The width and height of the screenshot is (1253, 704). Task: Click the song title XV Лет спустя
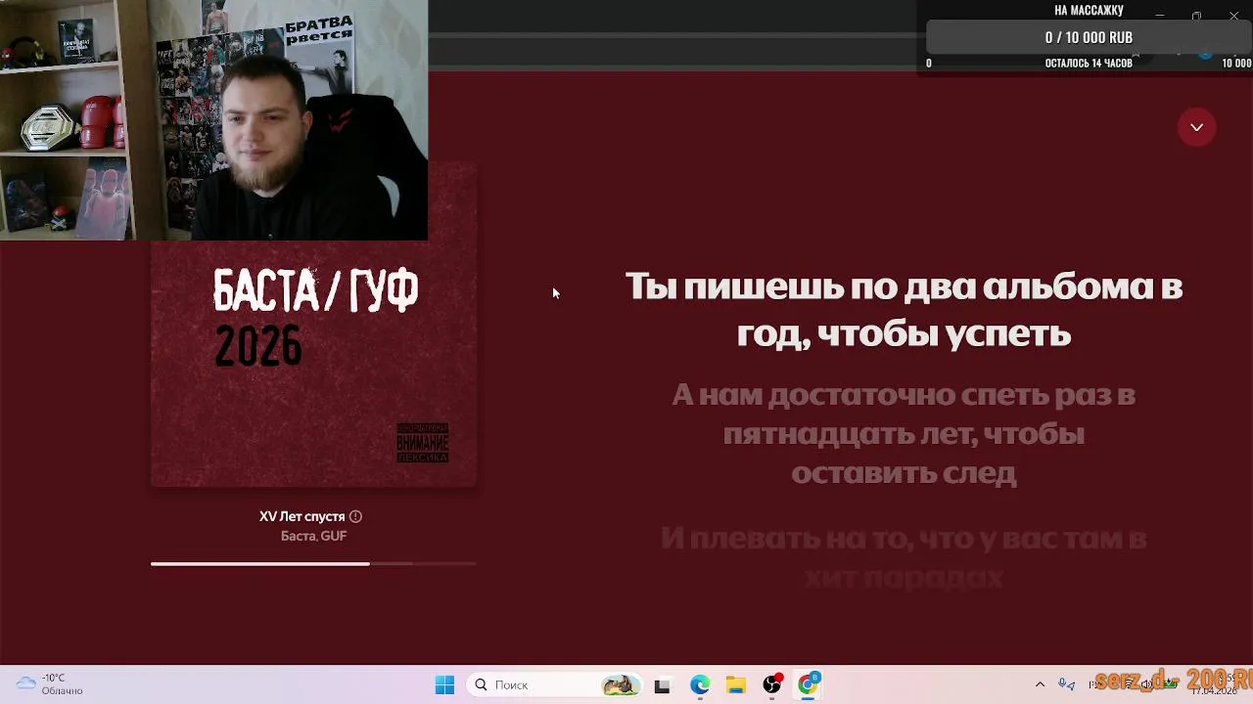pyautogui.click(x=302, y=516)
